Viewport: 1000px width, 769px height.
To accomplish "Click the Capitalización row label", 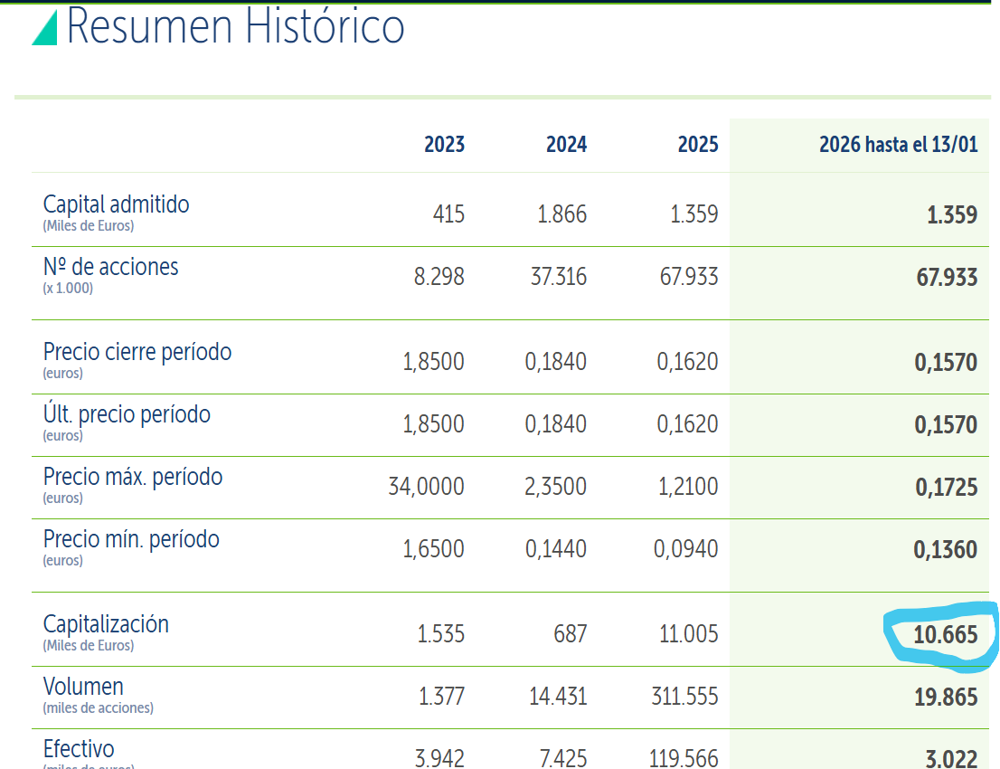I will (x=106, y=624).
